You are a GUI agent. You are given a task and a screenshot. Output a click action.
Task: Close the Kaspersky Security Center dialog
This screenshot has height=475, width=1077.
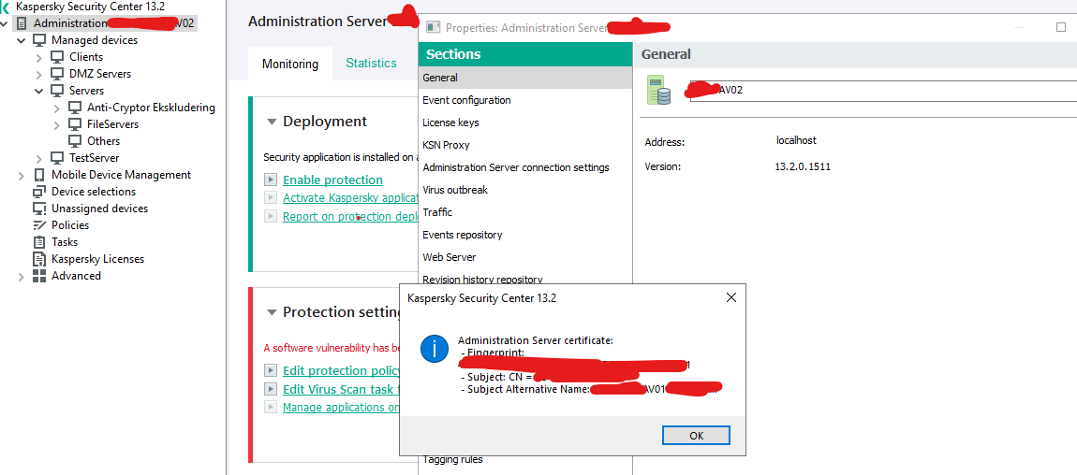pyautogui.click(x=731, y=298)
